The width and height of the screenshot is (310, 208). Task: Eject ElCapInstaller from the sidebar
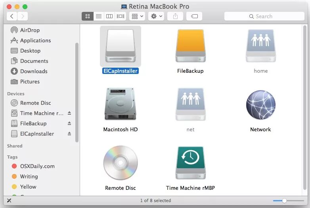(69, 134)
